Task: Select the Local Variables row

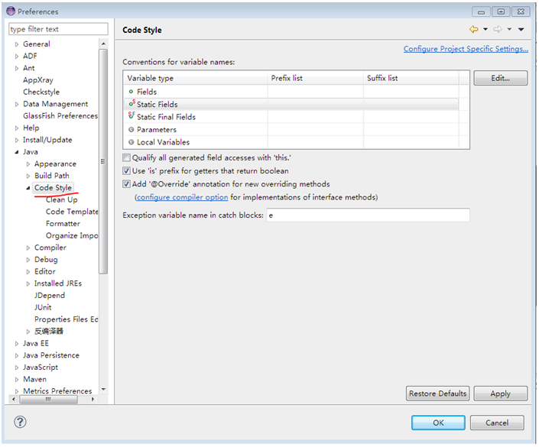Action: [291, 142]
